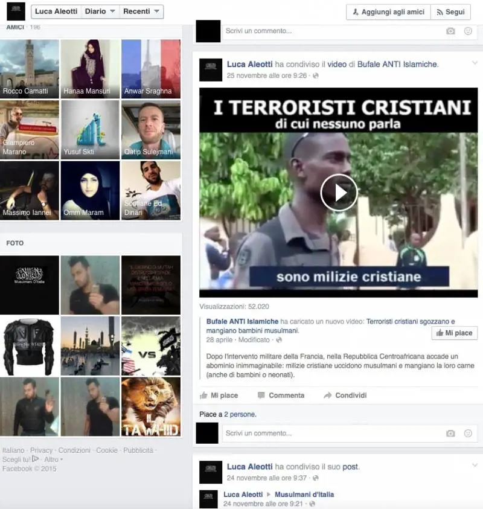Expand the Altro footer dropdown
483x509 pixels.
pyautogui.click(x=54, y=459)
